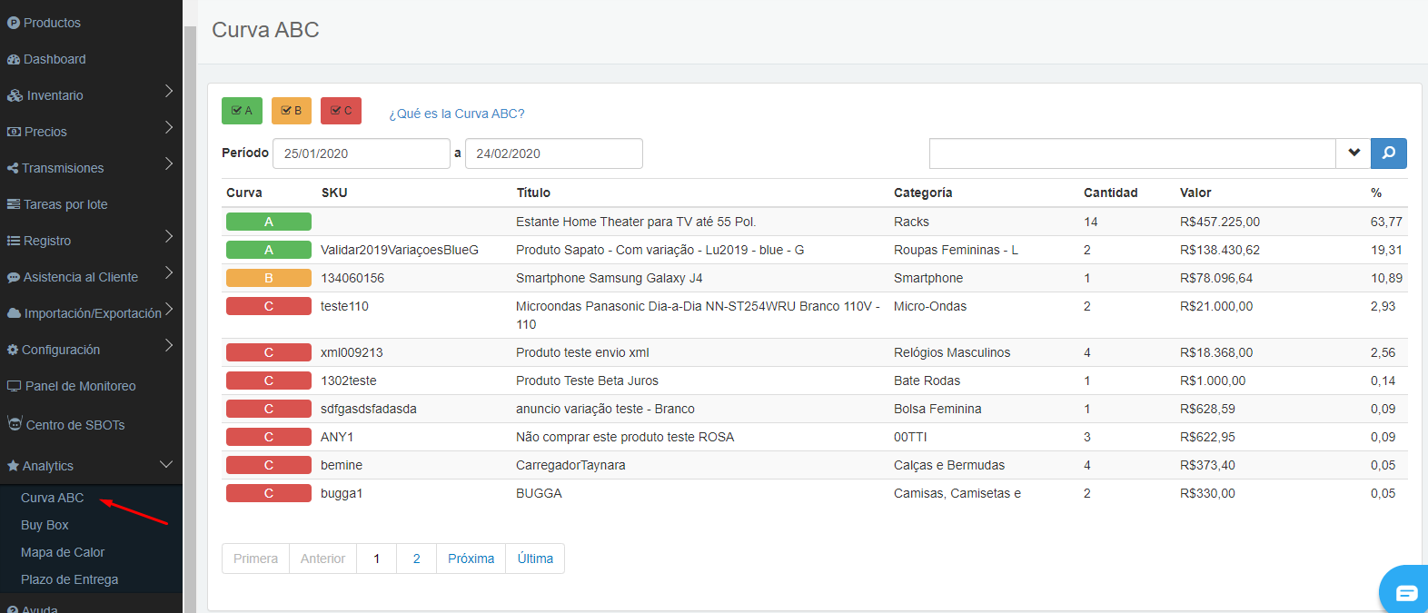
Task: Click the Asistencia al Cliente chat icon
Action: click(14, 277)
